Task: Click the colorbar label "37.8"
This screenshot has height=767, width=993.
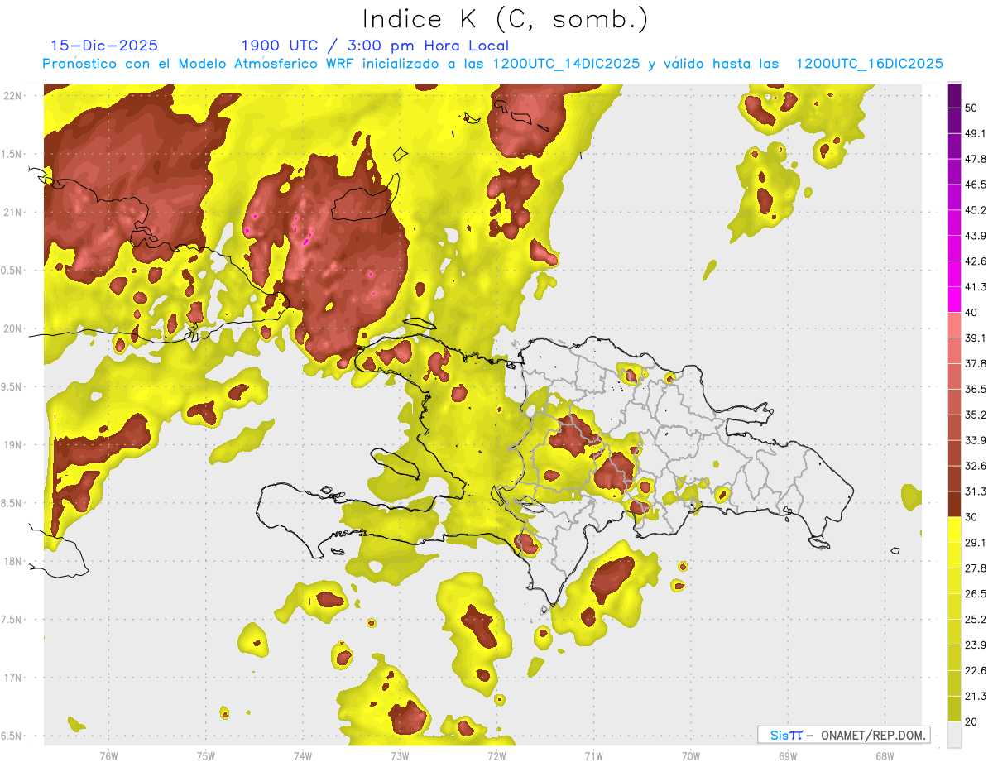Action: (x=976, y=364)
